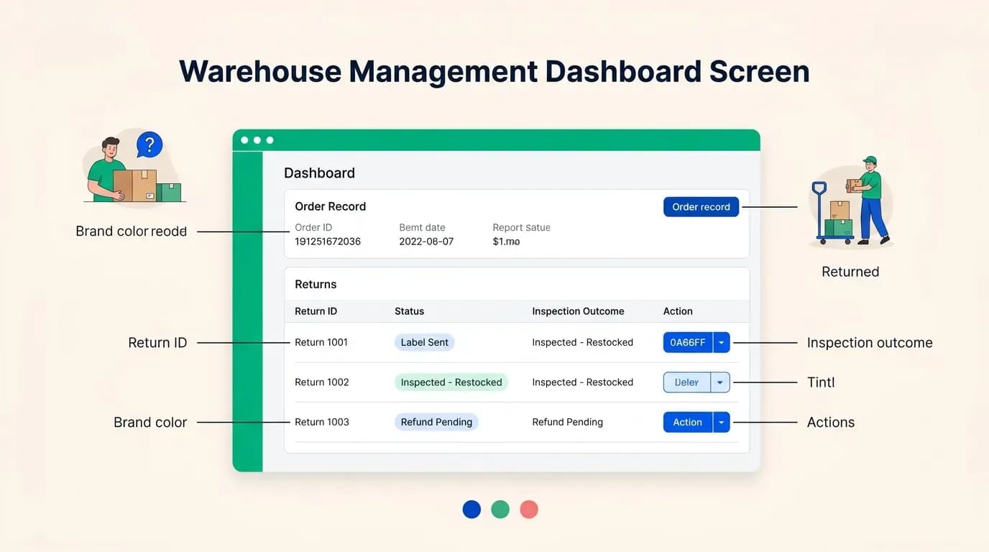Click the Inspected - Restocked green status badge
Screen dimensions: 989x552
[x=451, y=382]
